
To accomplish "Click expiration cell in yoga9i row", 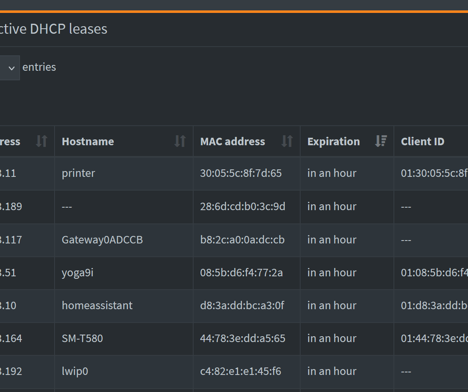I will coord(347,273).
